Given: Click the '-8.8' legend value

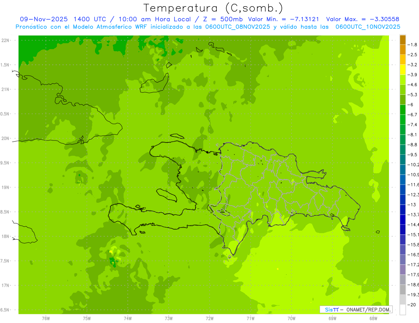Looking at the screenshot, I should pyautogui.click(x=413, y=145).
